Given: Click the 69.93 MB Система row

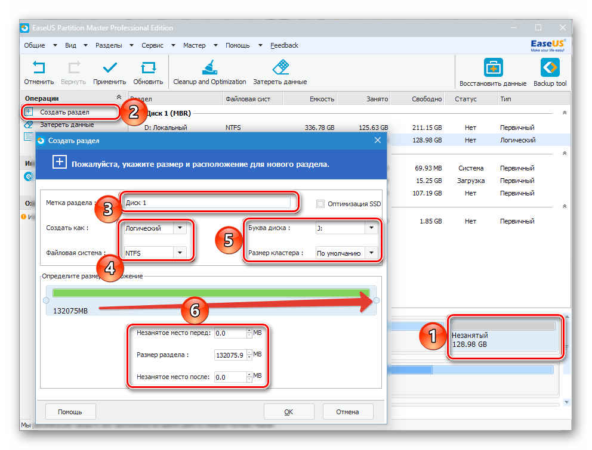Looking at the screenshot, I should (479, 168).
